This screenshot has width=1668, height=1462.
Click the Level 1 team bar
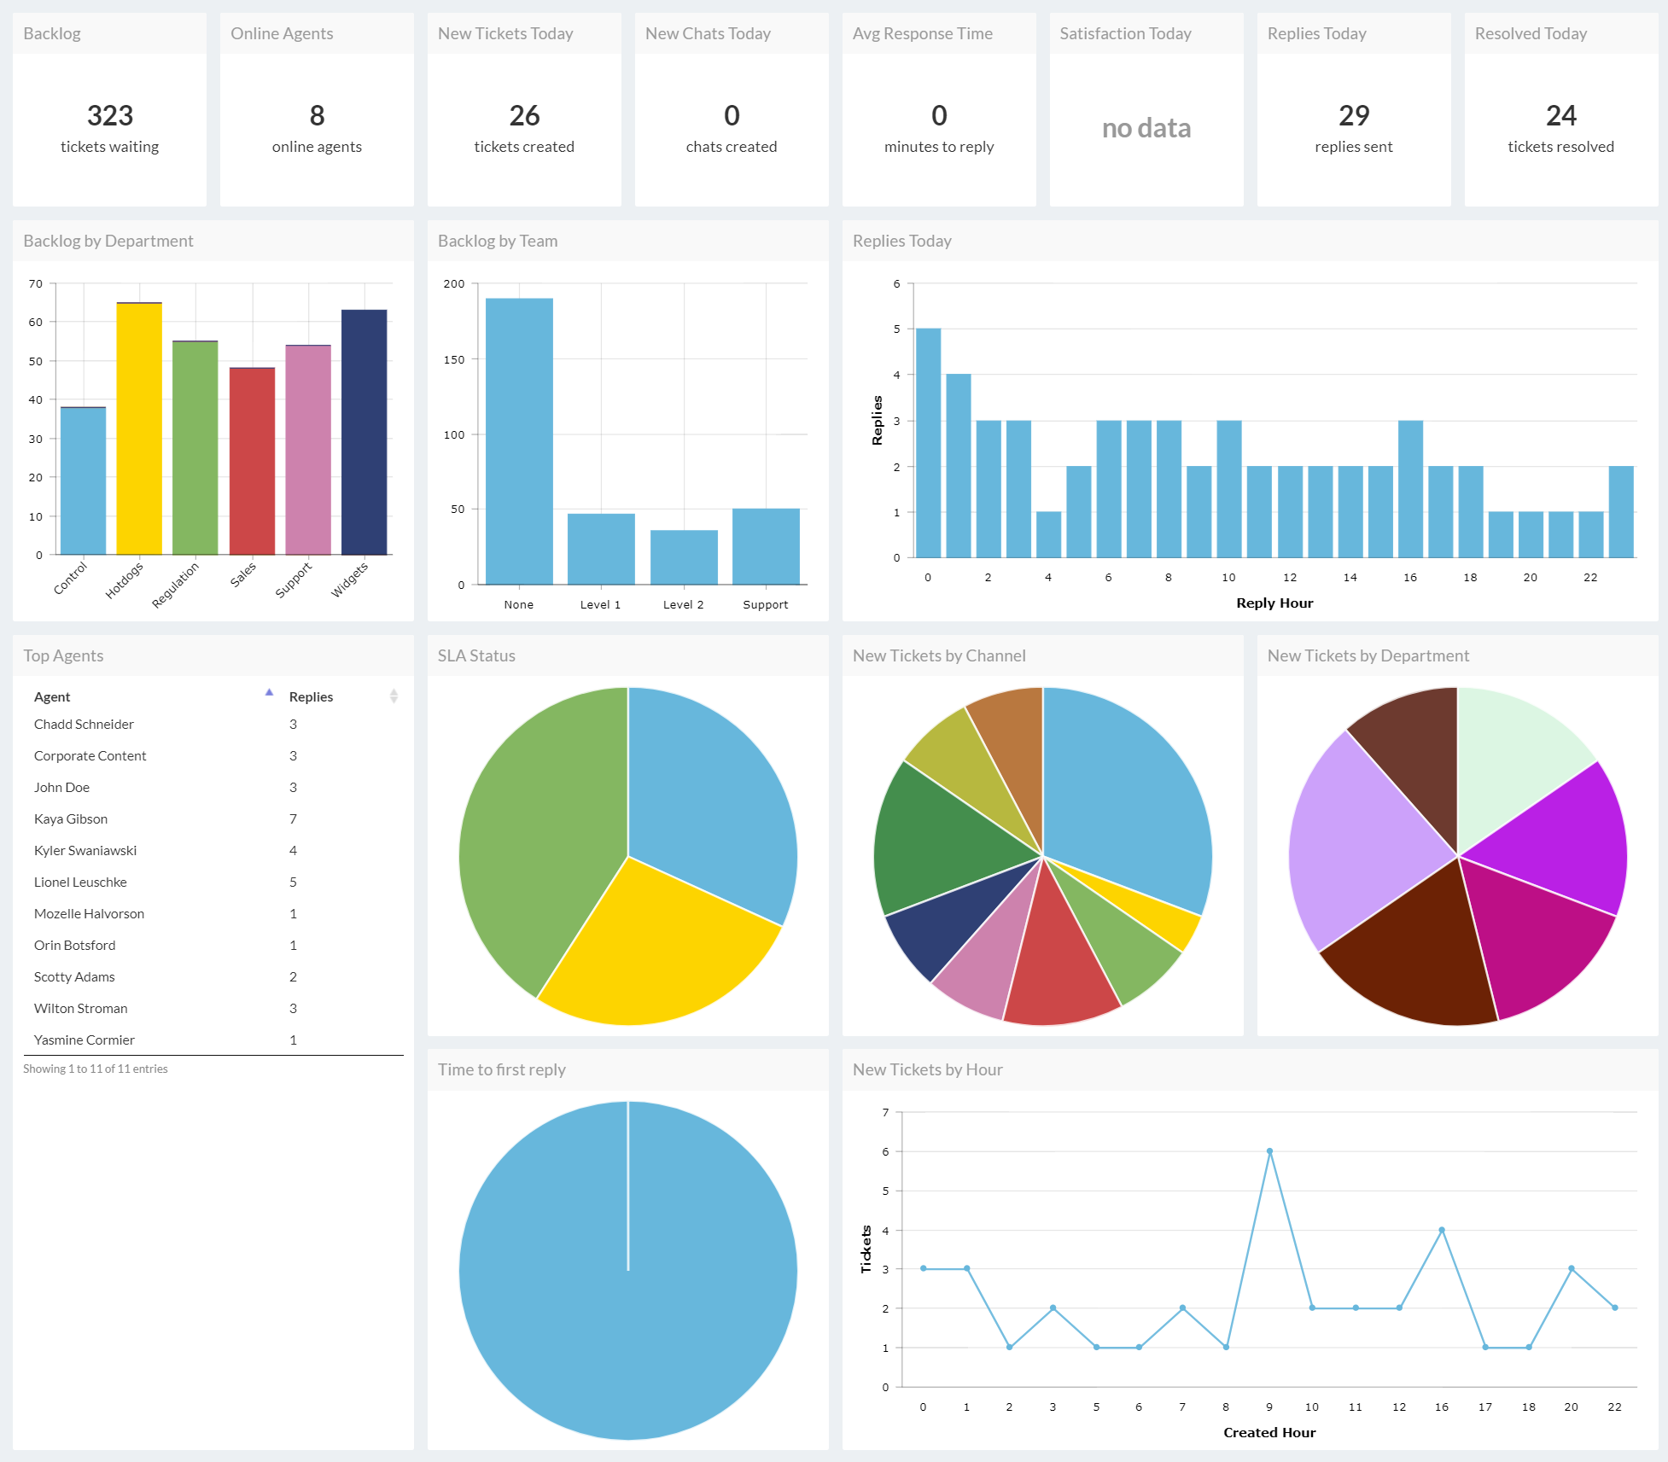coord(601,549)
